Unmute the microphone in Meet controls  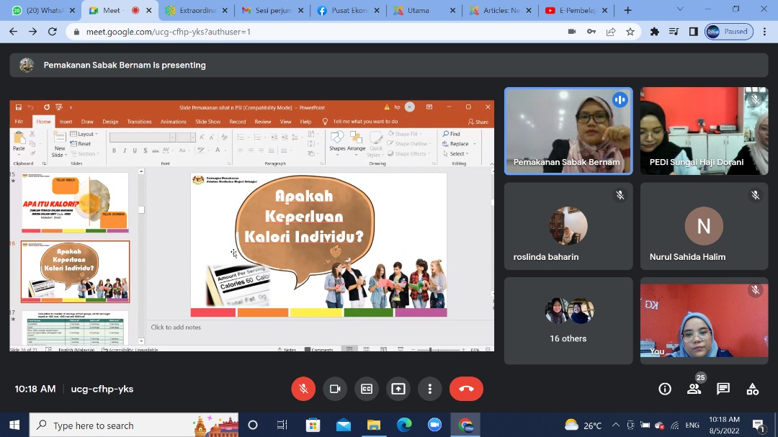pos(303,389)
